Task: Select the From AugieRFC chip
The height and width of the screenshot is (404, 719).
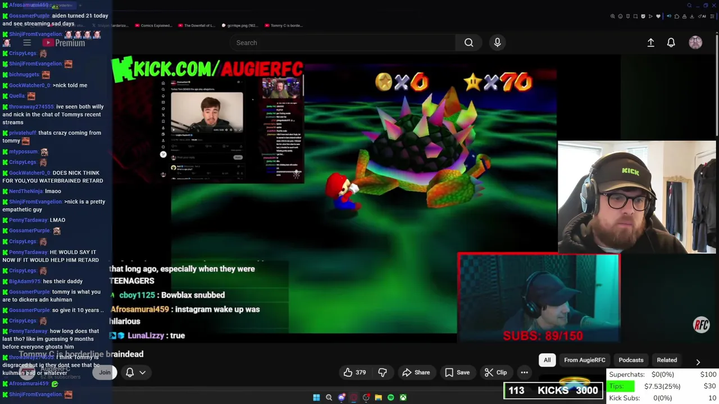Action: (585, 360)
